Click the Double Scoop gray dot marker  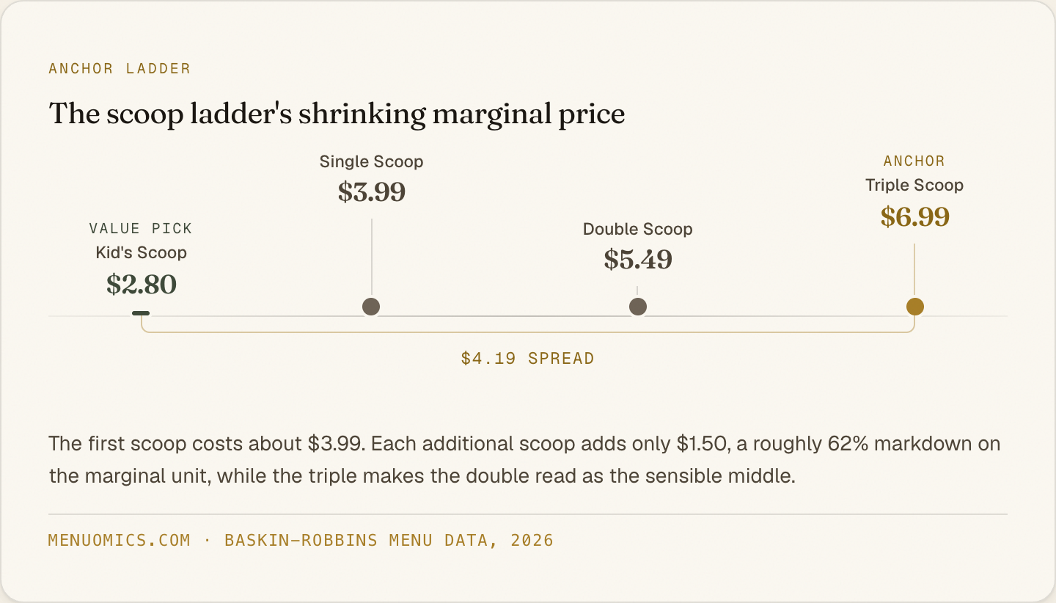click(x=638, y=307)
